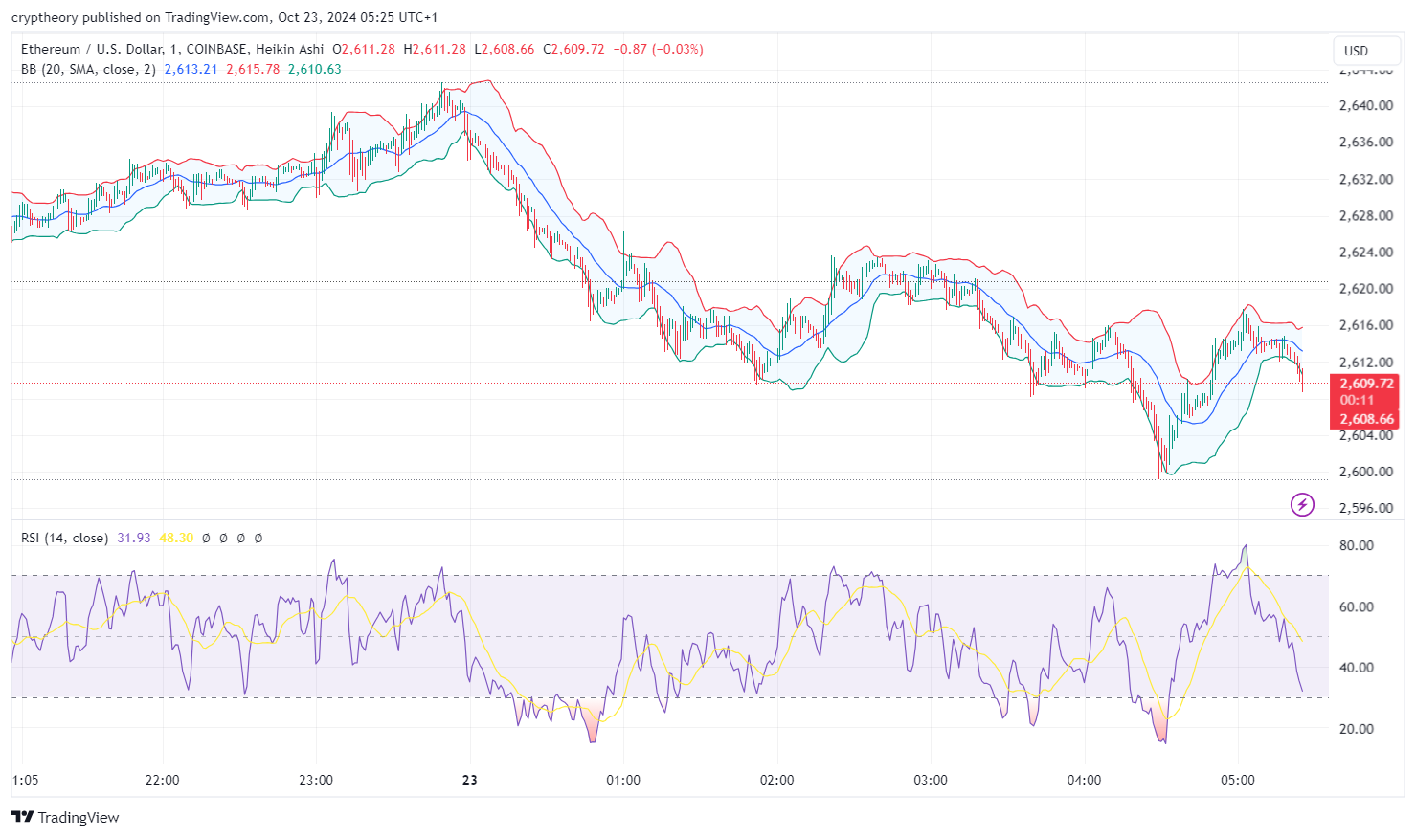Click the RSI 60.00 axis label
The width and height of the screenshot is (1416, 837).
pyautogui.click(x=1356, y=606)
